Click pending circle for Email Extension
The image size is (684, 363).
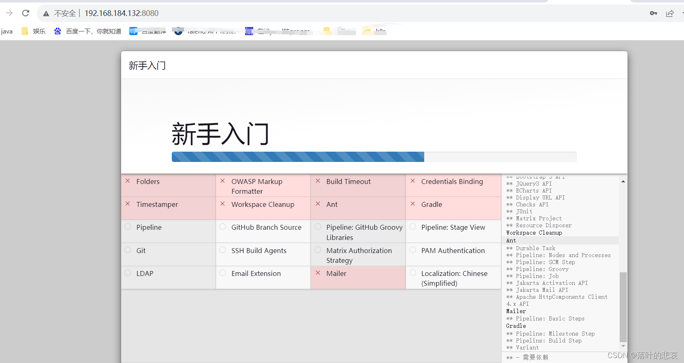tap(223, 273)
